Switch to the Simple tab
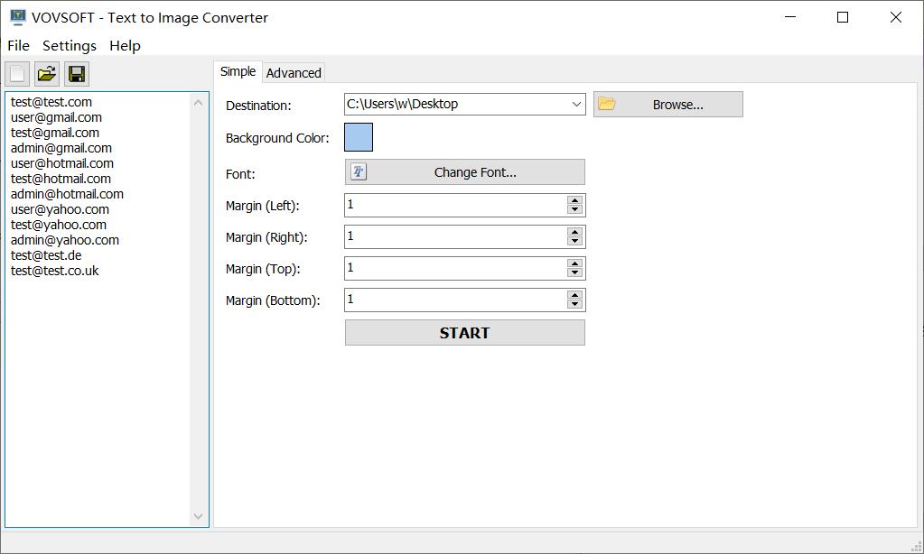 238,72
